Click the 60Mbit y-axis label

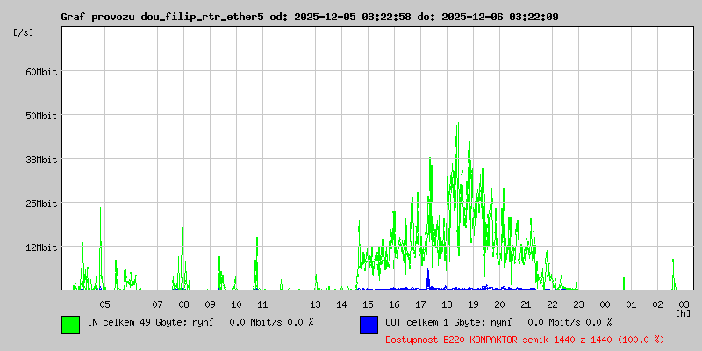click(x=40, y=72)
